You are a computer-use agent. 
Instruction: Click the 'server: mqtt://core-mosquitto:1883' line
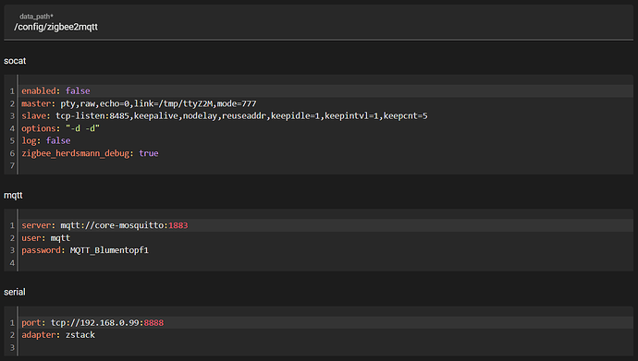(x=325, y=225)
